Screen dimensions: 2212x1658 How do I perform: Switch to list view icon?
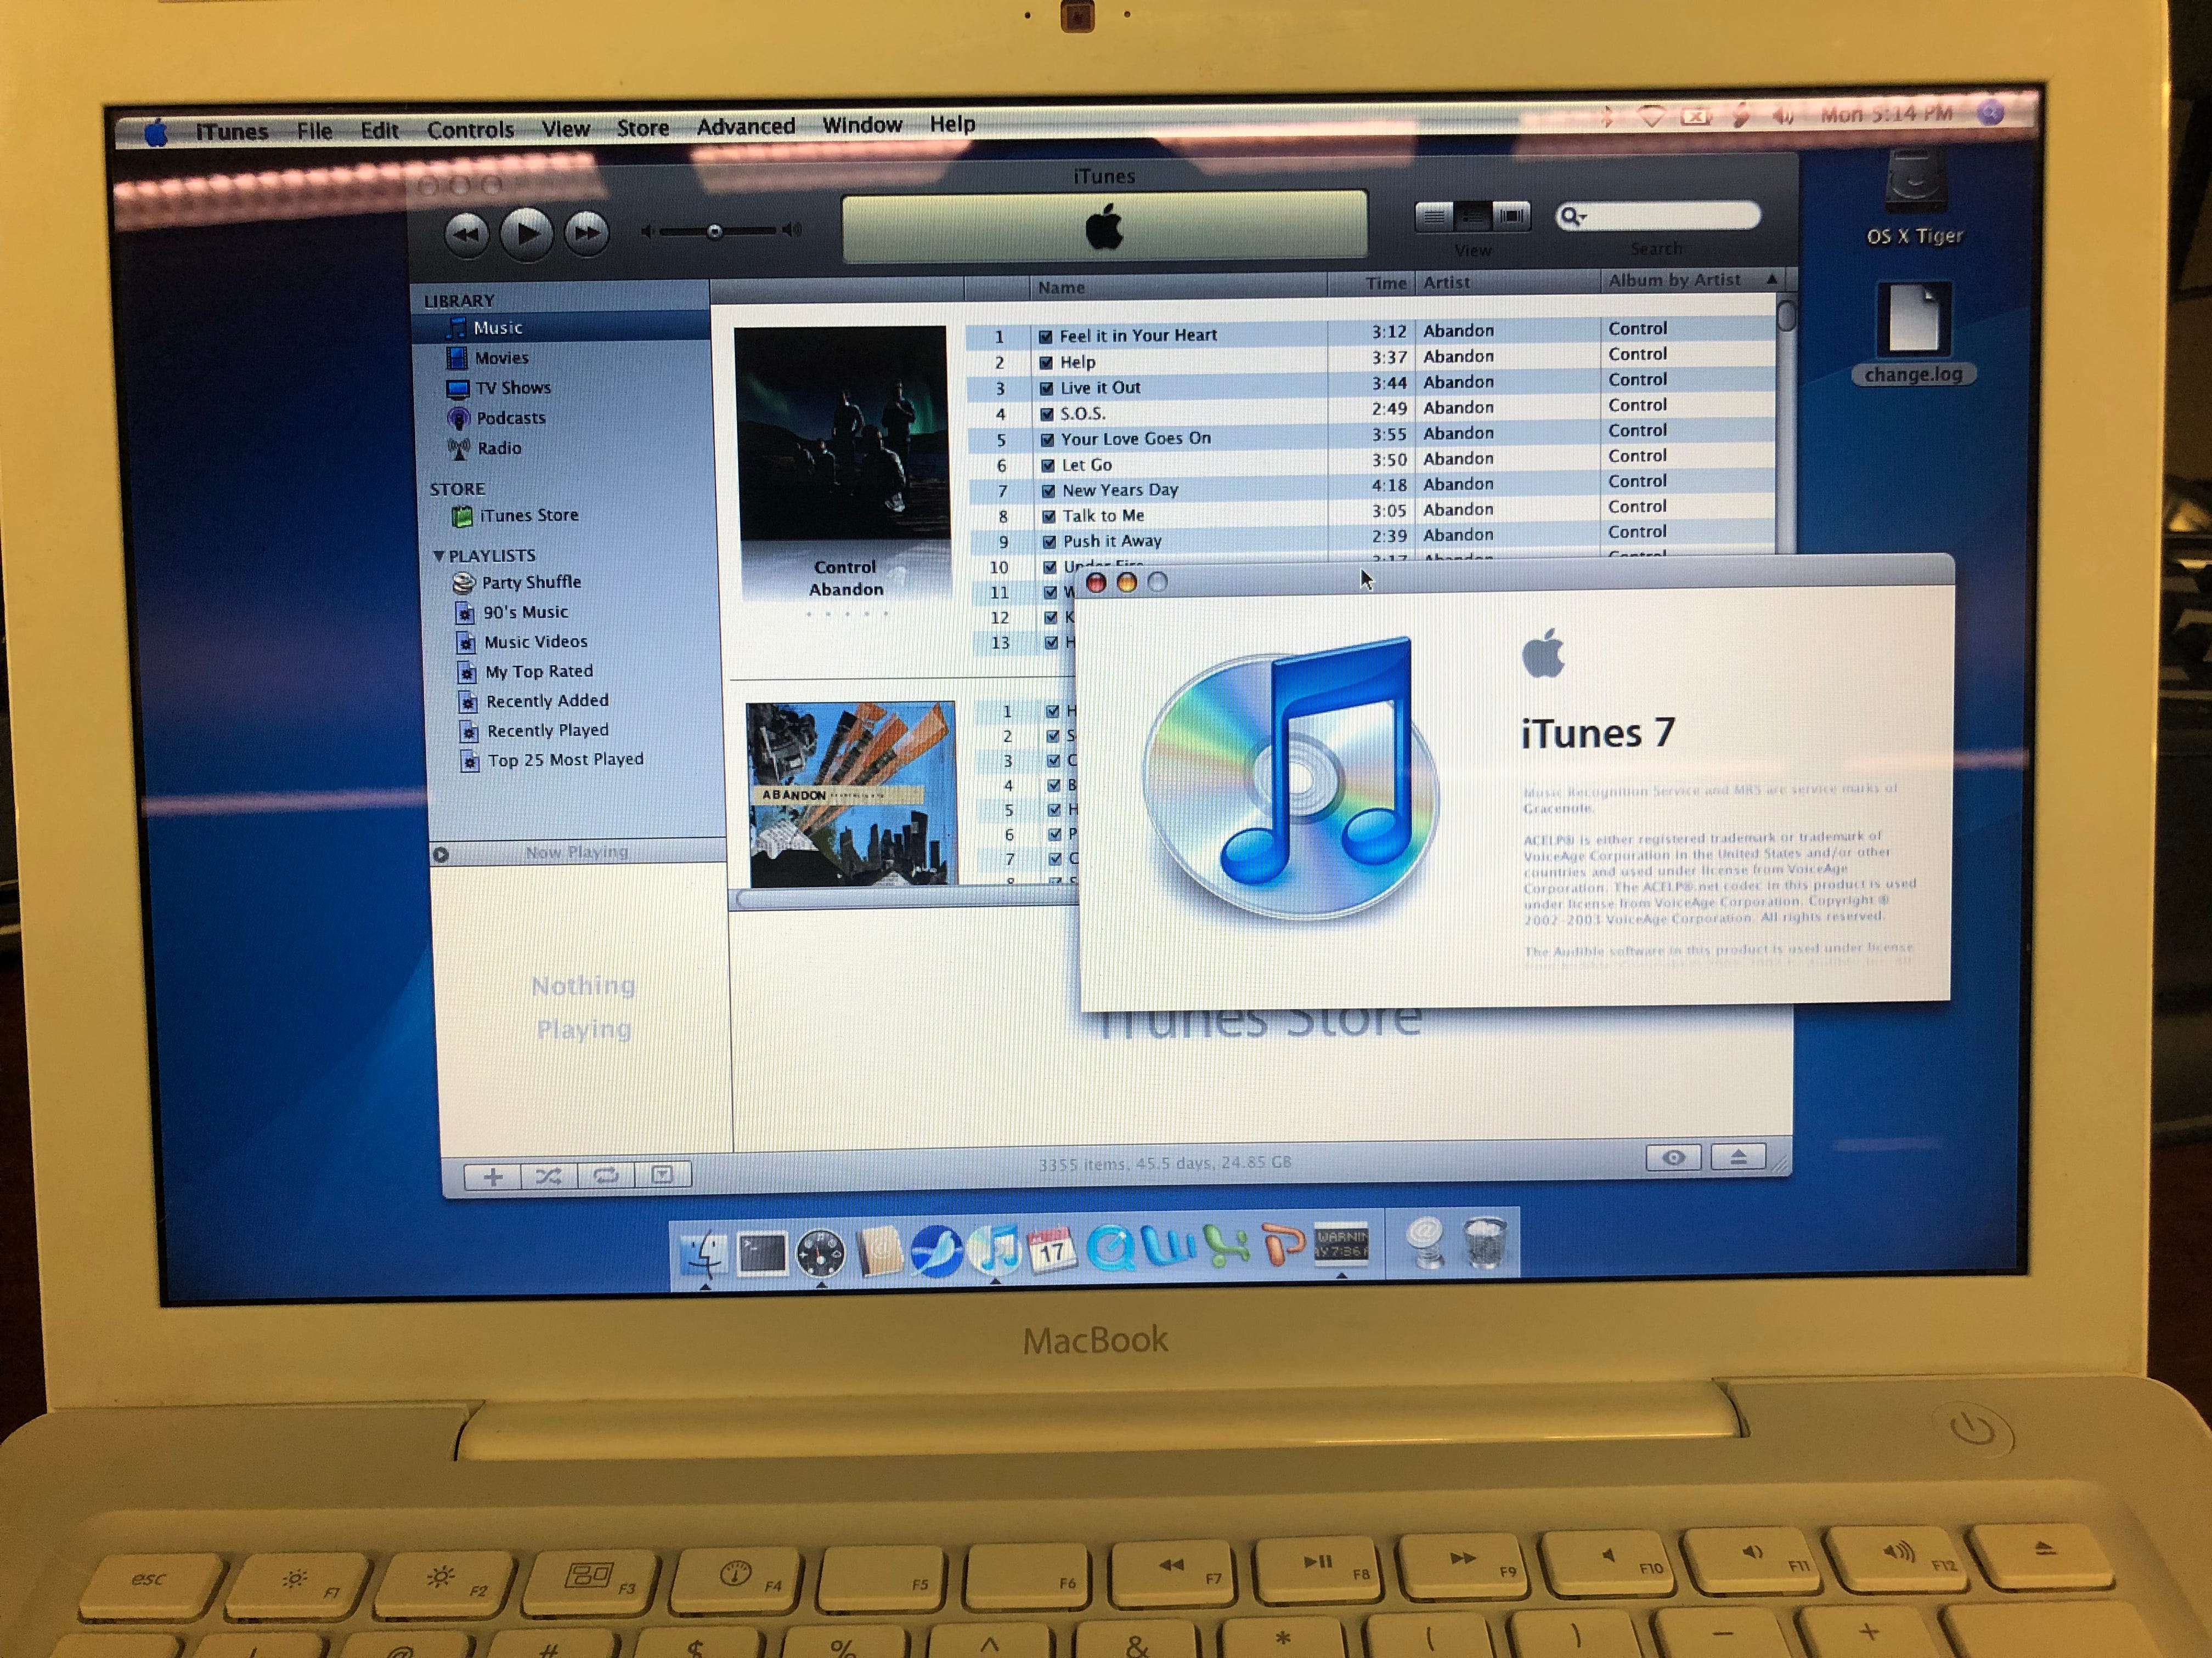pyautogui.click(x=1434, y=217)
